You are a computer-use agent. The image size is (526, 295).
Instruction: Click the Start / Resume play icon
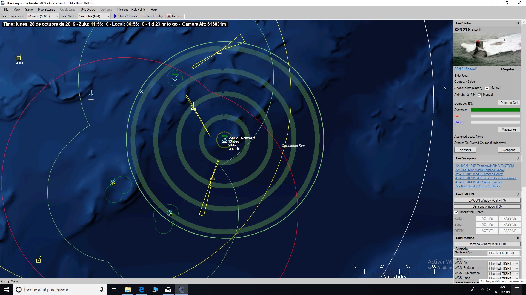click(115, 16)
